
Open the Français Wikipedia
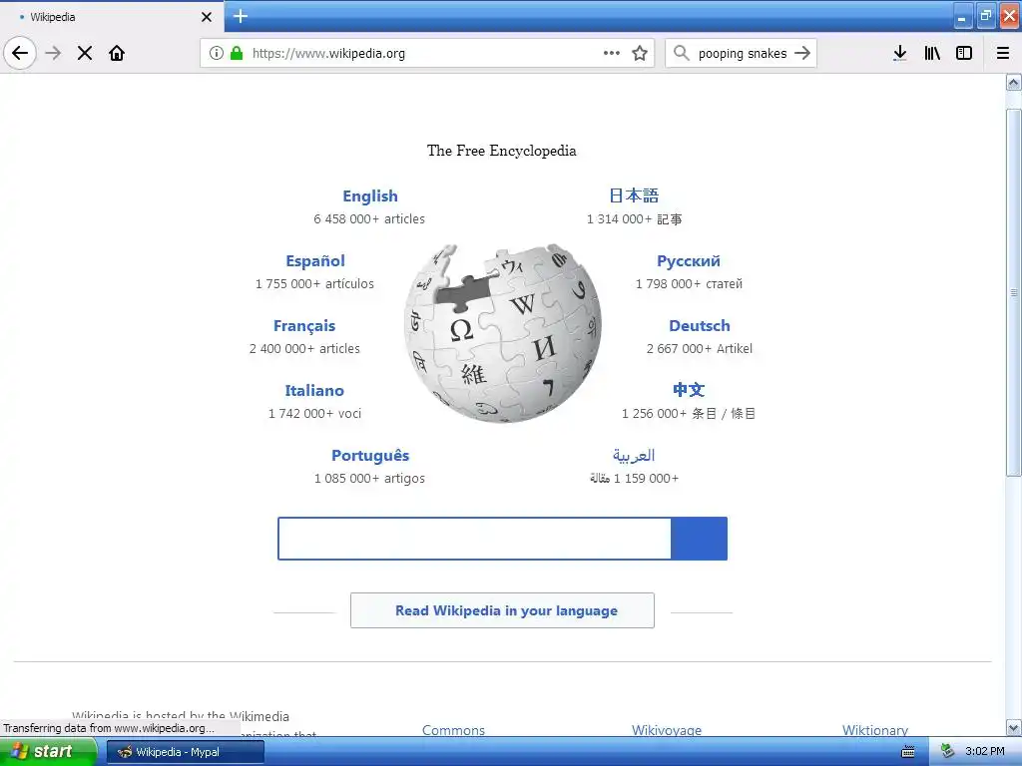point(303,326)
